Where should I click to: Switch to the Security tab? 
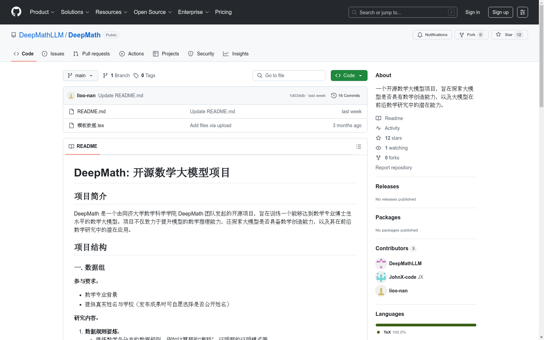pyautogui.click(x=201, y=54)
